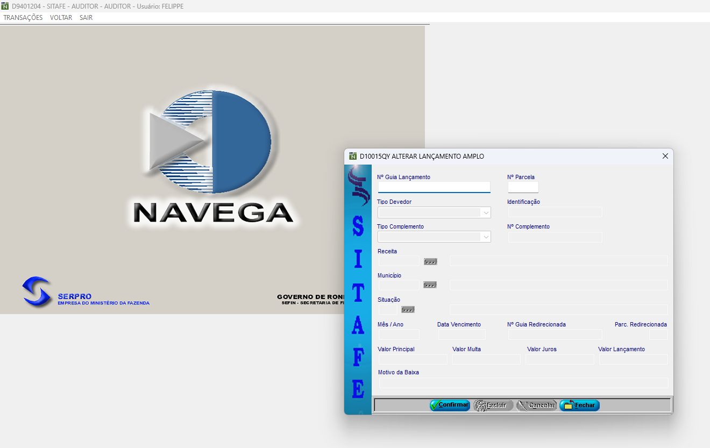The image size is (710, 448).
Task: Focus the Nº Guia Lançamento input field
Action: (x=434, y=187)
